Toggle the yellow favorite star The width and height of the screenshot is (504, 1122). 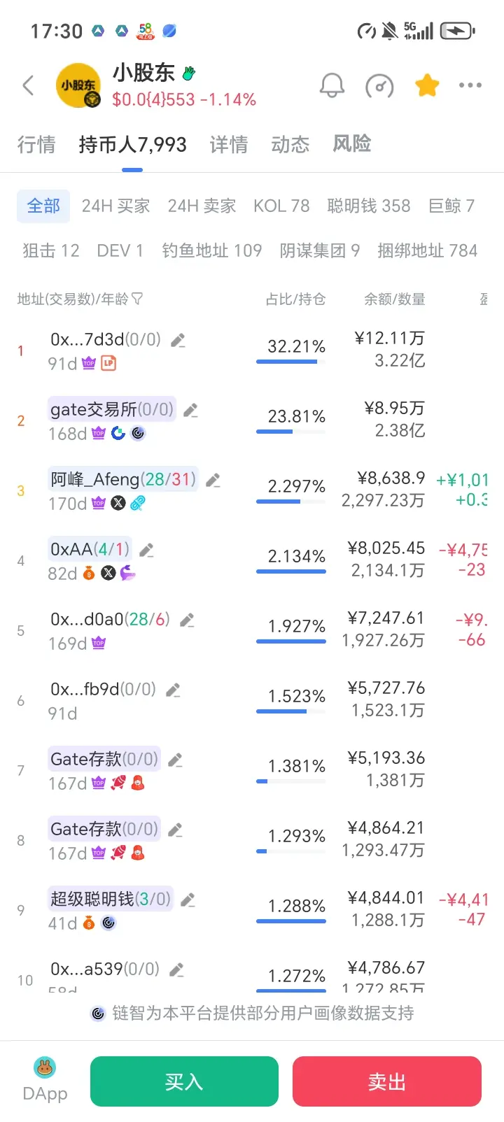pos(427,85)
